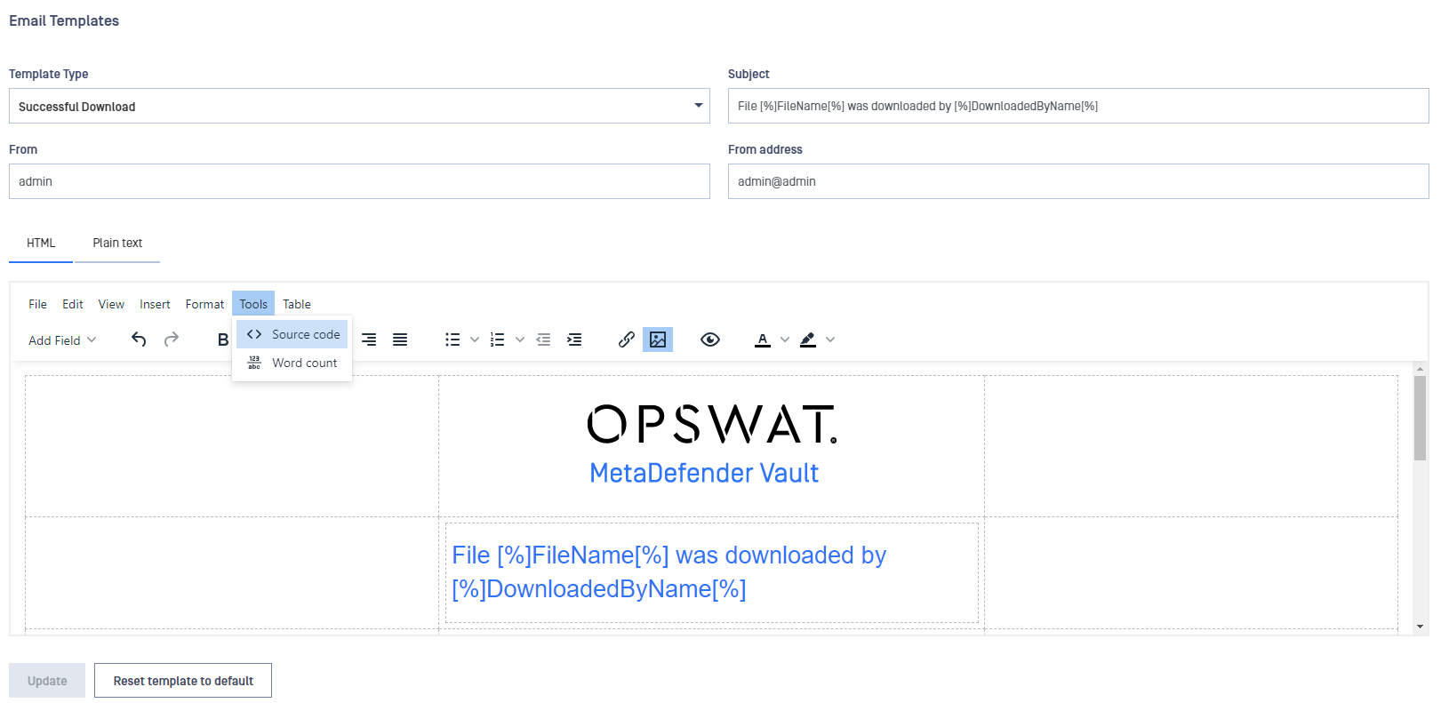Click the Update button
This screenshot has width=1449, height=703.
47,681
